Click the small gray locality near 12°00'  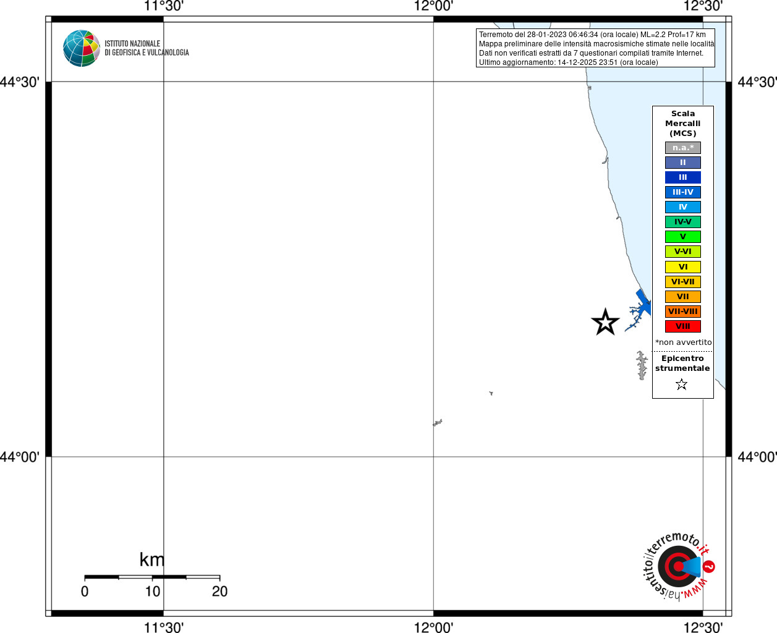(x=438, y=423)
